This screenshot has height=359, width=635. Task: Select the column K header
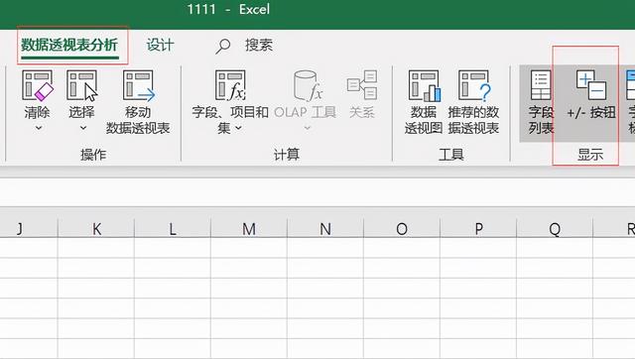point(96,229)
